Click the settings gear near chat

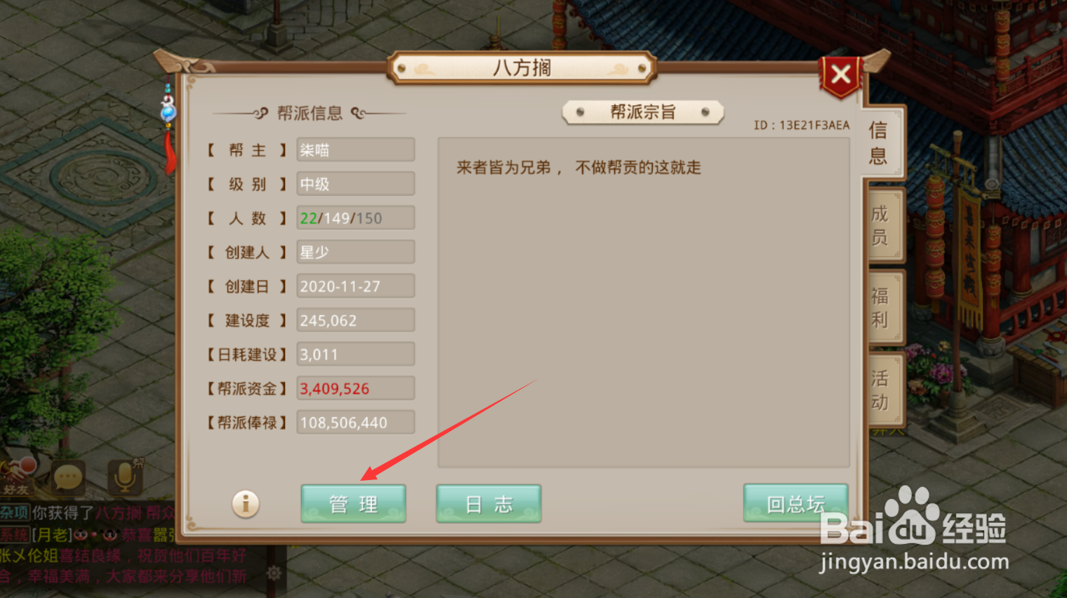[274, 573]
